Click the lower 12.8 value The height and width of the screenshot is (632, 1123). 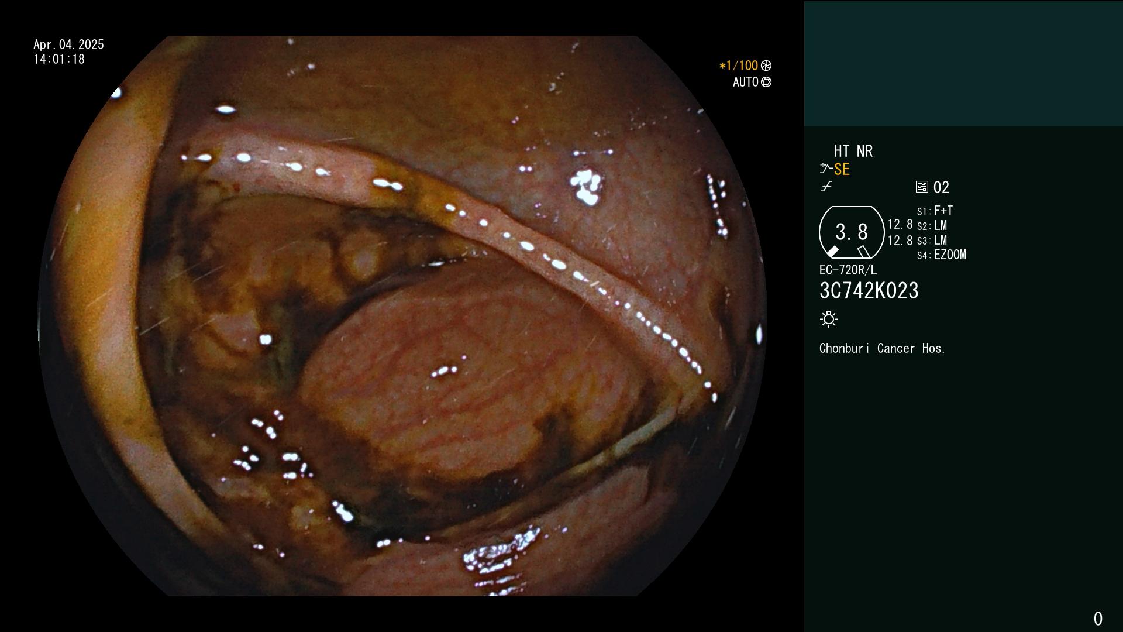(x=900, y=241)
